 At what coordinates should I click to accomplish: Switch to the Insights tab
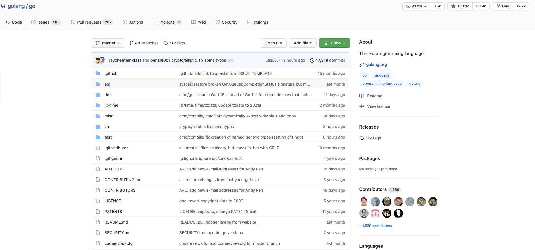pyautogui.click(x=258, y=22)
